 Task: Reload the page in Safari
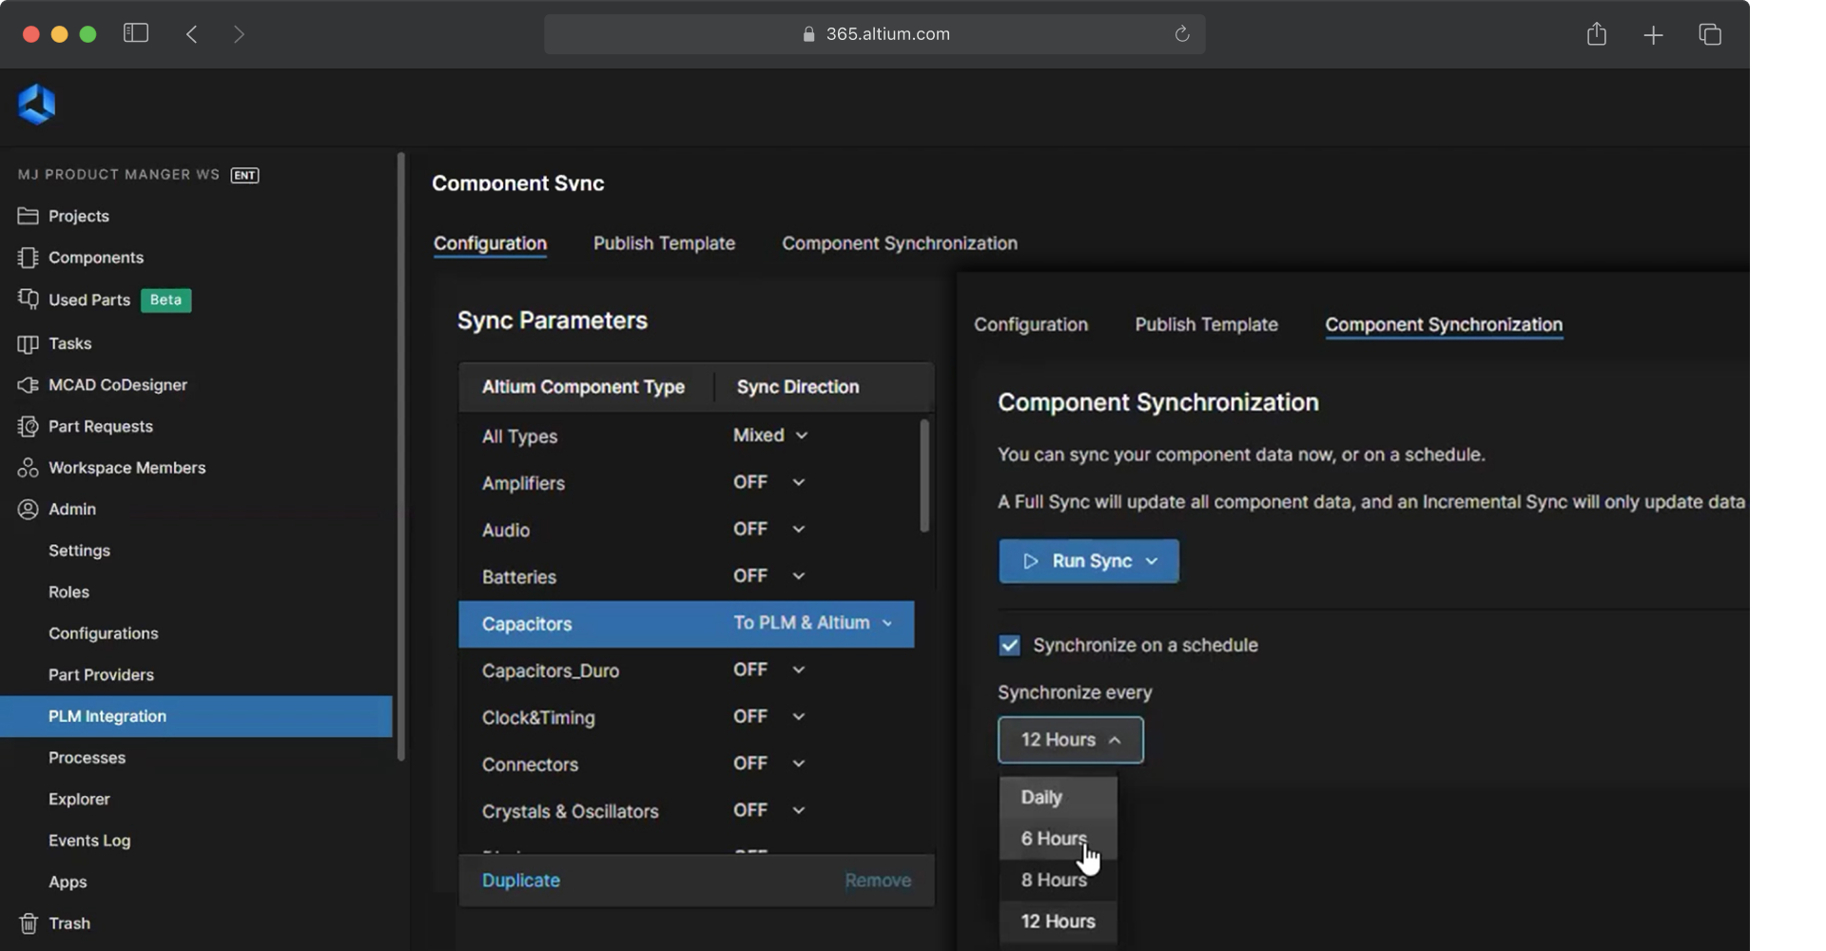click(x=1181, y=34)
